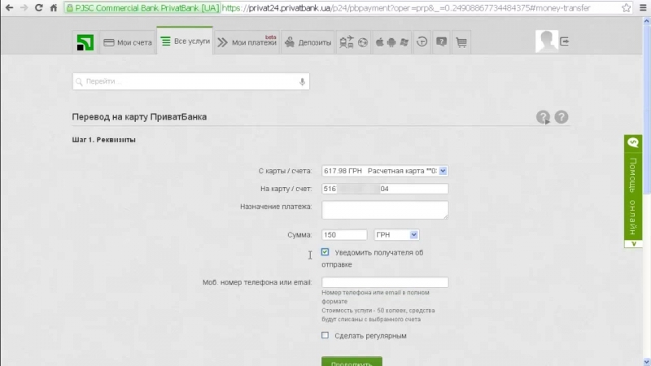Open the payment history clock icon
Image resolution: width=651 pixels, height=366 pixels.
tap(422, 42)
